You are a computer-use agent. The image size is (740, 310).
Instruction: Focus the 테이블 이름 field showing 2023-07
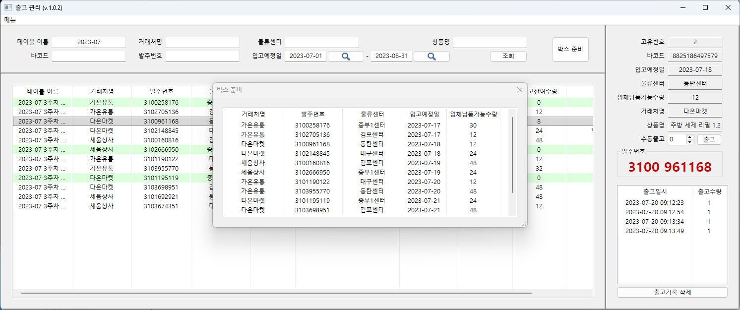point(89,42)
